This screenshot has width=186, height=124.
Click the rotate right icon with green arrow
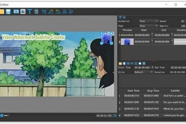click(58, 12)
